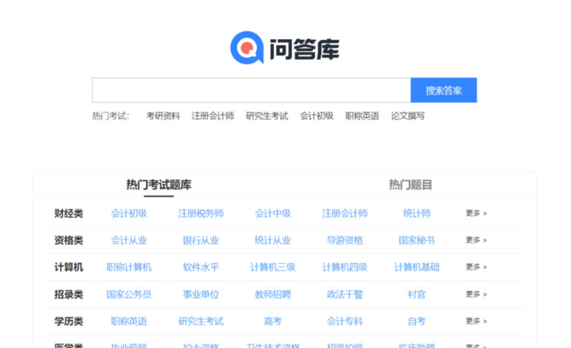Open the 注册税务师 question bank

[x=201, y=214]
